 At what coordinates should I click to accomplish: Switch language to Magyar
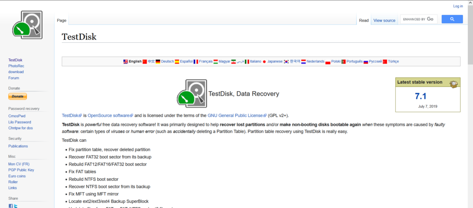click(224, 62)
